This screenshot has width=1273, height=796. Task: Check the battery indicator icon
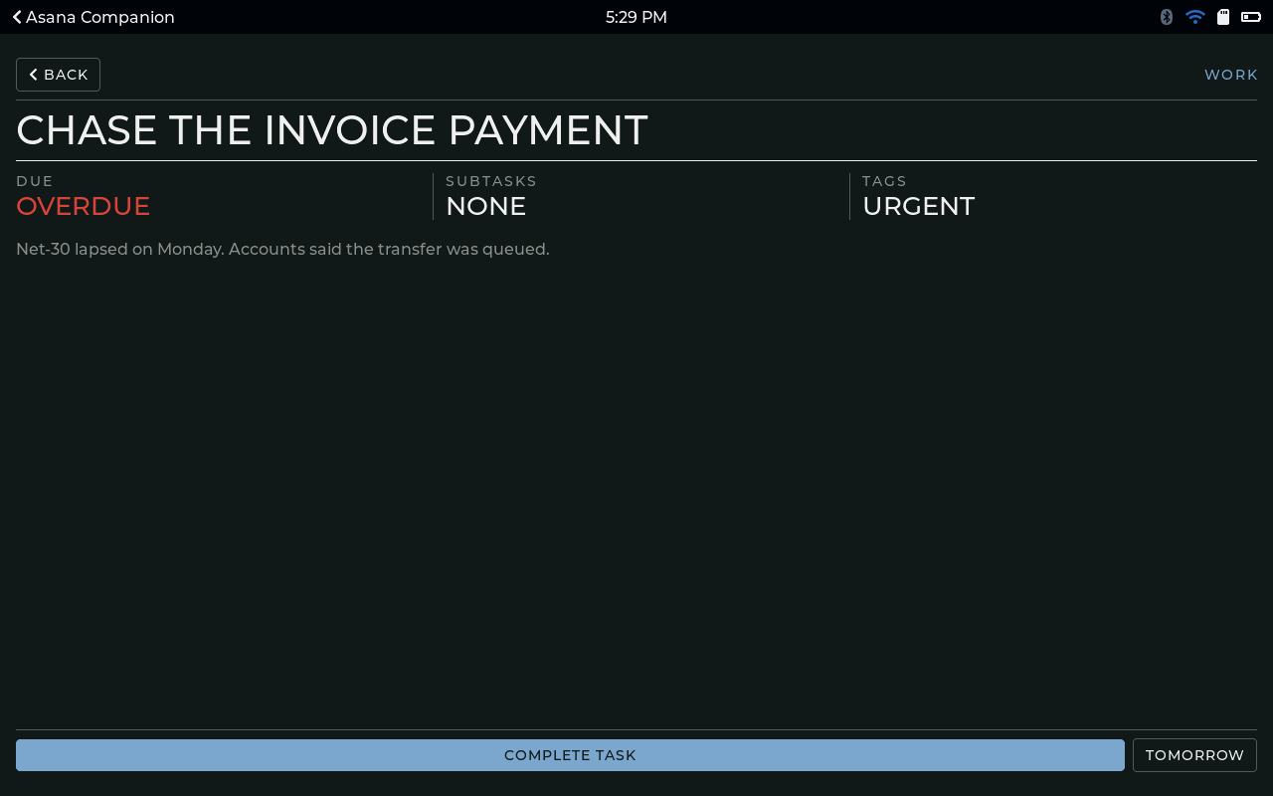(1251, 17)
